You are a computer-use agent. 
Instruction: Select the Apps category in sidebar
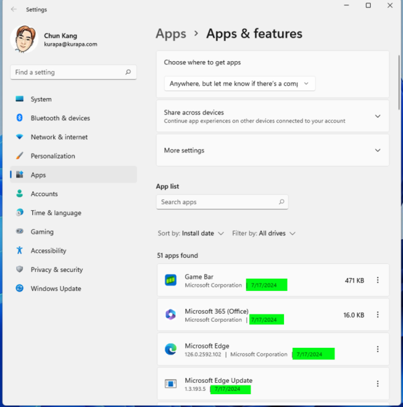73,175
